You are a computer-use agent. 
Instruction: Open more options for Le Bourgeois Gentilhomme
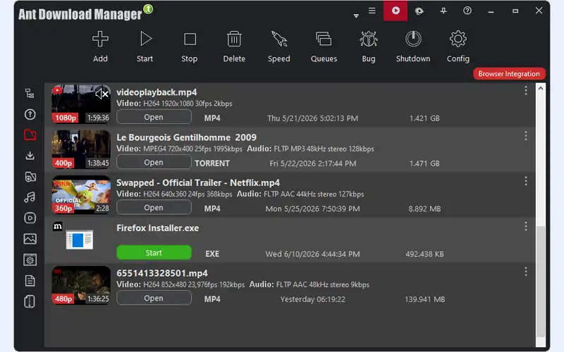pos(526,136)
